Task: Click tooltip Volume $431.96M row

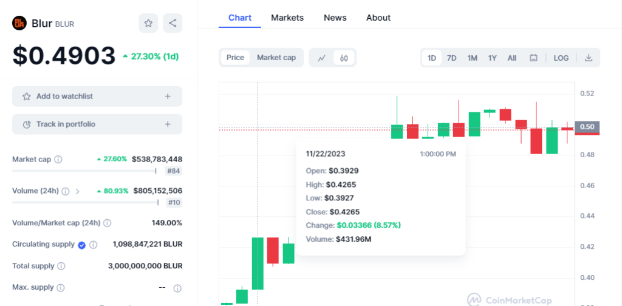Action: point(338,239)
